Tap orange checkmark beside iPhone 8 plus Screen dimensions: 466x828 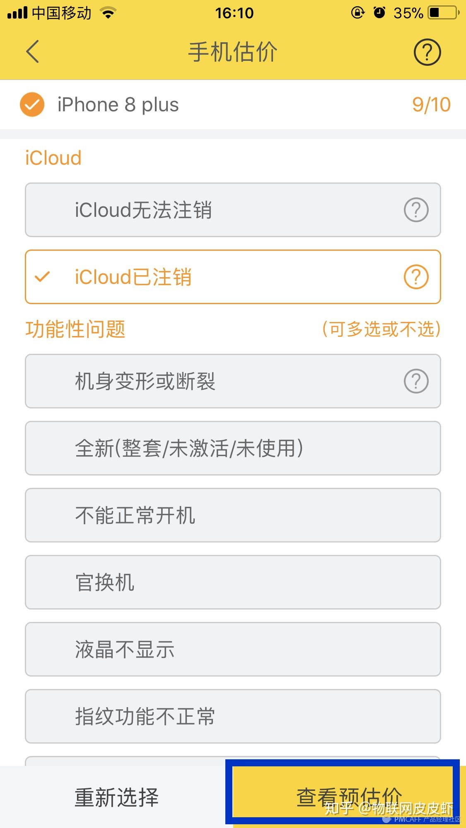[32, 105]
